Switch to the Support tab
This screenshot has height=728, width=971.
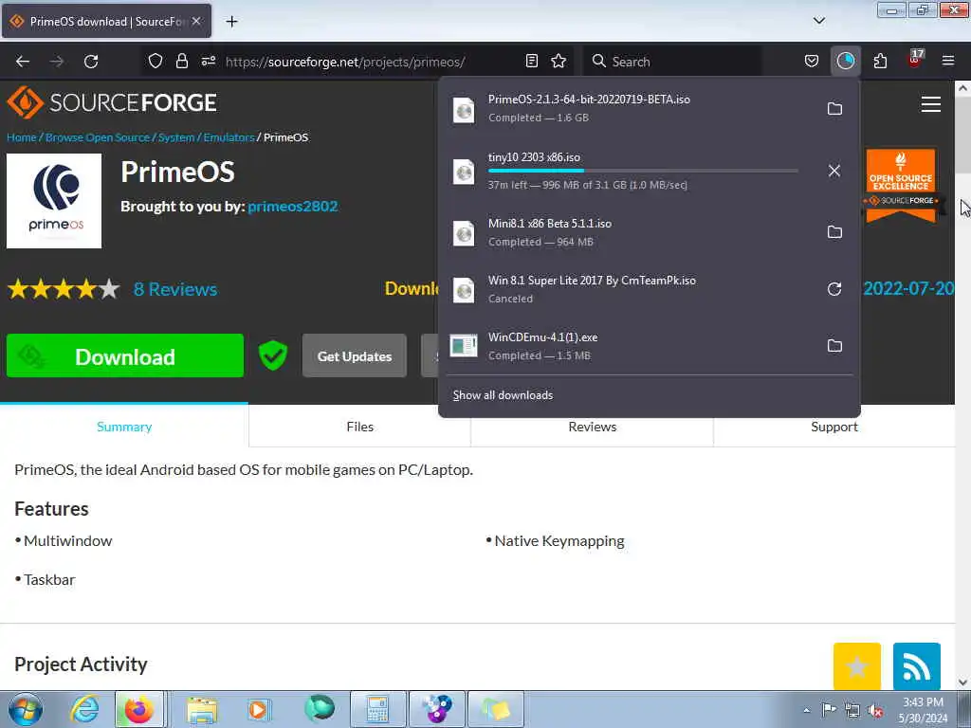click(834, 427)
